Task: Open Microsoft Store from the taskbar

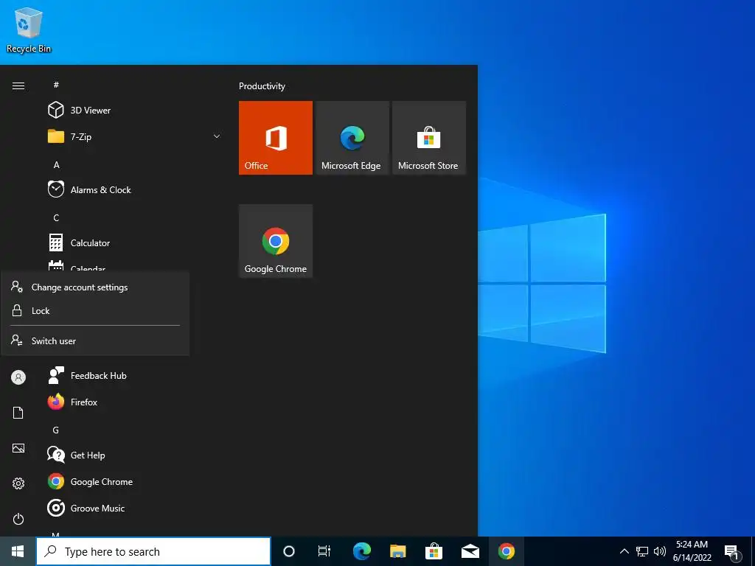Action: 434,551
